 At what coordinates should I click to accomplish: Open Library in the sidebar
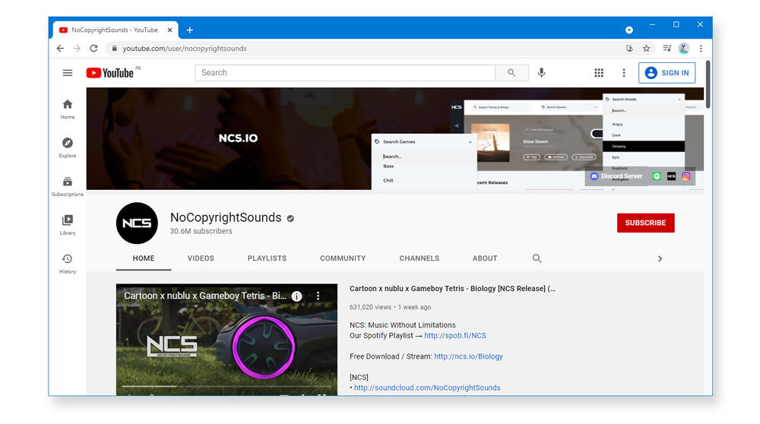[x=68, y=225]
